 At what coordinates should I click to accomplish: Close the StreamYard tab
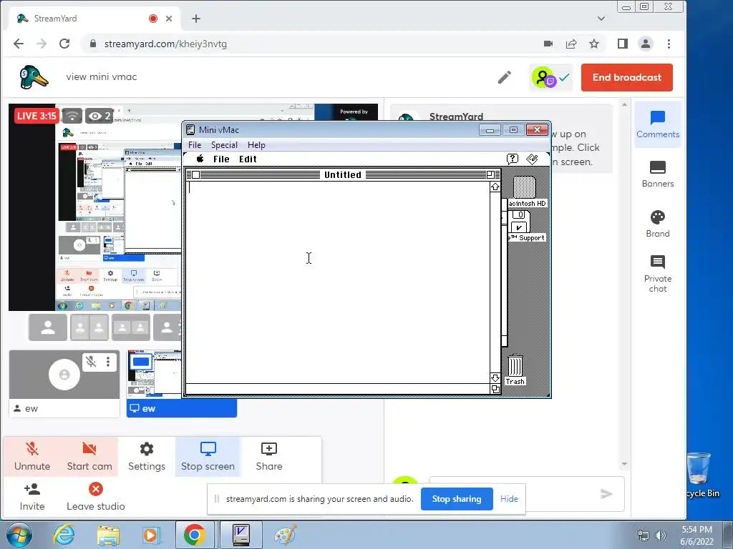[x=169, y=19]
